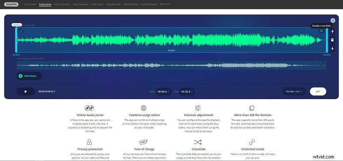343x161 pixels.
Task: Click the Start time input field
Action: (163, 91)
